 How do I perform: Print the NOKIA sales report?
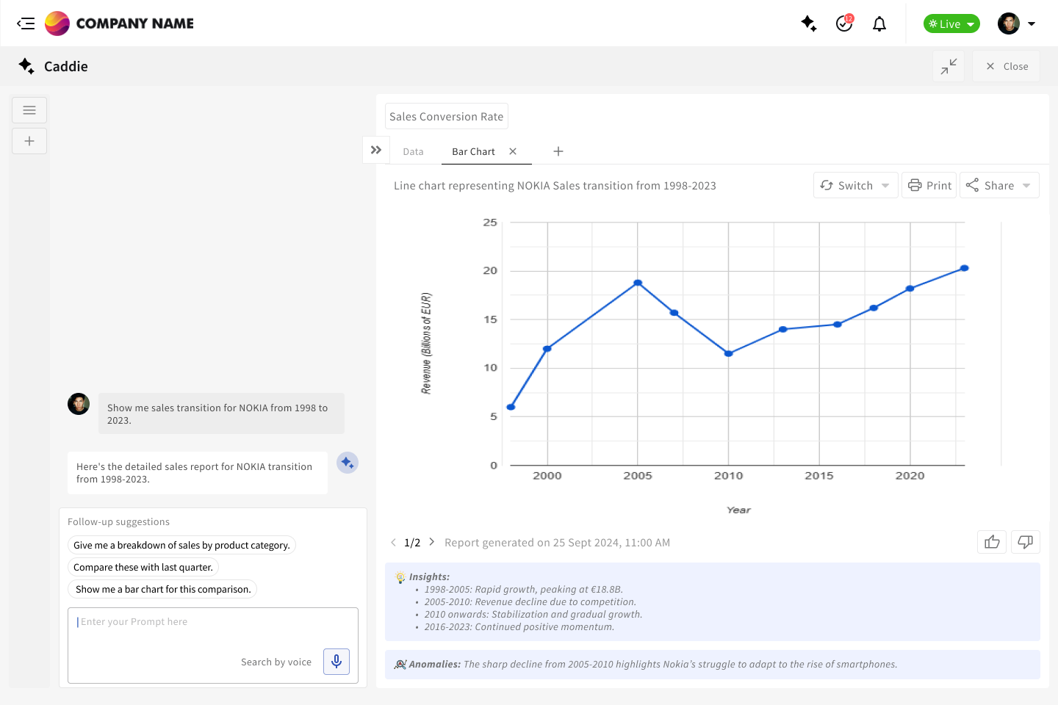(x=929, y=185)
